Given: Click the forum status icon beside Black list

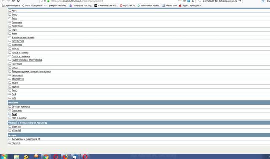Looking at the screenshot, I should click(x=10, y=127).
